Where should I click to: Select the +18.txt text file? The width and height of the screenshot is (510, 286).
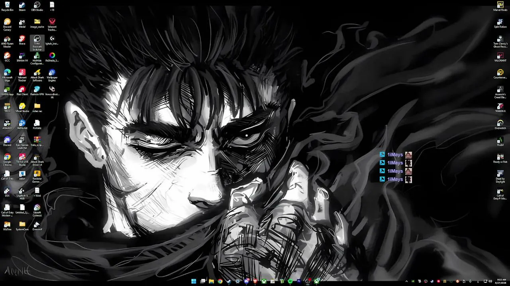point(37,192)
